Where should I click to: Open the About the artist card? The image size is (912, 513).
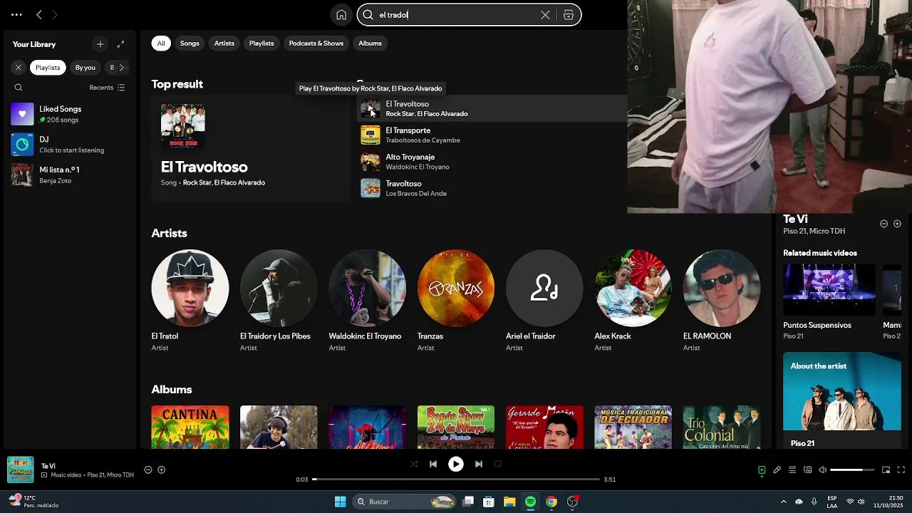click(842, 400)
